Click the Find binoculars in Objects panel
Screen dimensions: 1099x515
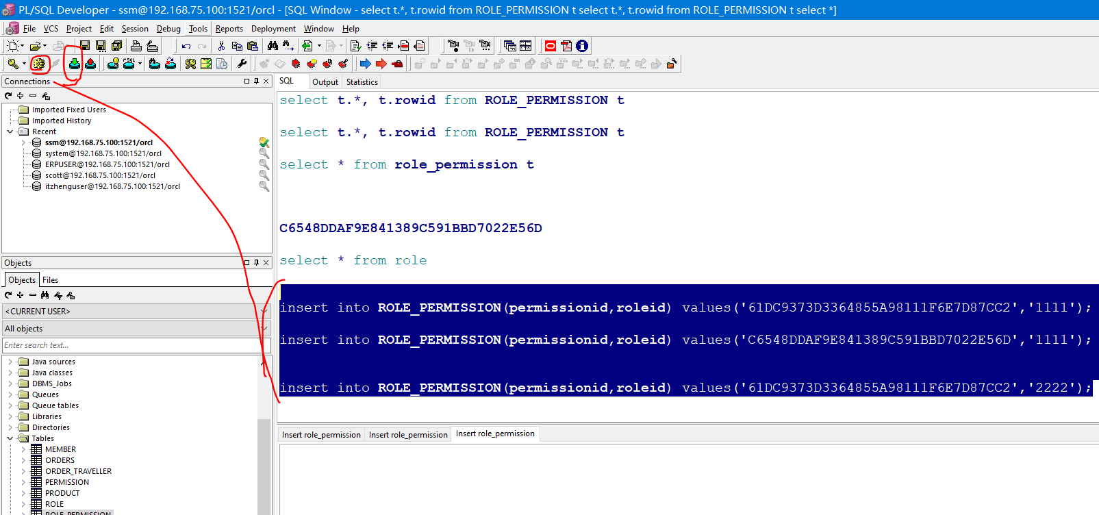click(45, 295)
